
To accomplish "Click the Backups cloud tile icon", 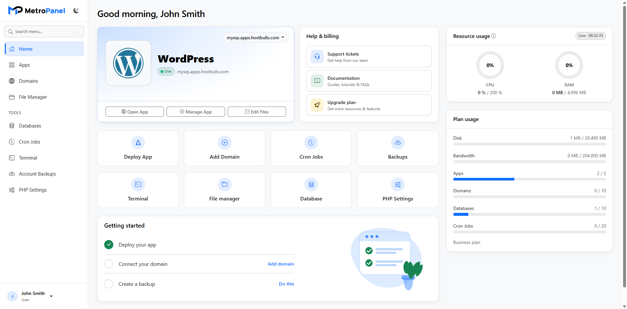I will 398,143.
